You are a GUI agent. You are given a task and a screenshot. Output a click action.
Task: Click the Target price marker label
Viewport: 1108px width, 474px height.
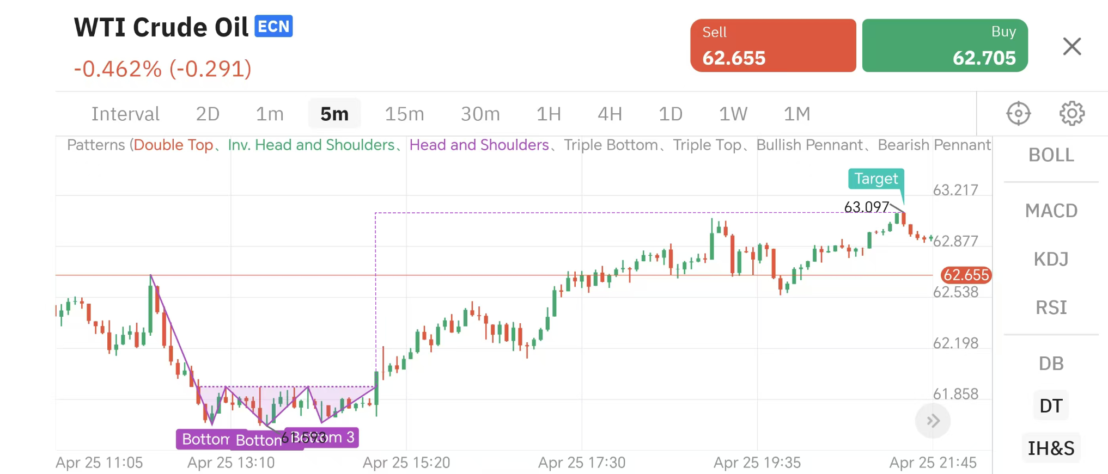[x=875, y=178]
